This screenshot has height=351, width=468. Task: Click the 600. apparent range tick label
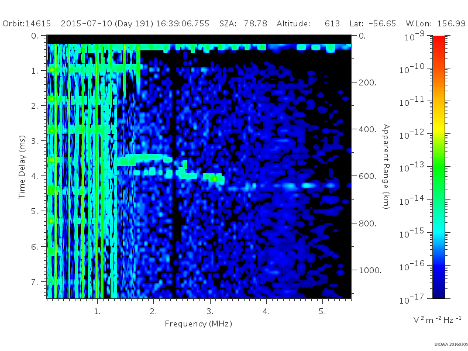tap(367, 177)
